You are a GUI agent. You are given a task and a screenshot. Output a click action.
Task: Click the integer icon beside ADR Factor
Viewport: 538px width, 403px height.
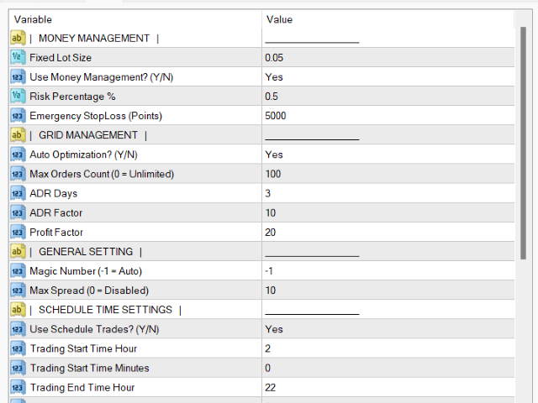(18, 212)
